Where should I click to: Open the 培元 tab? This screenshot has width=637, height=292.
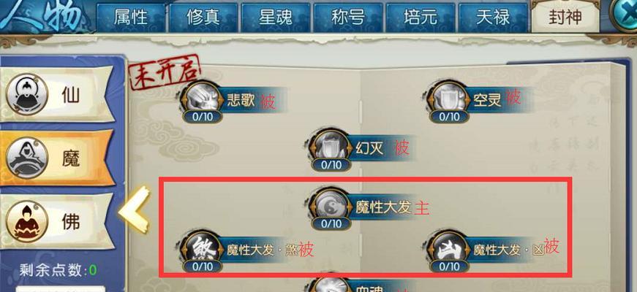pyautogui.click(x=420, y=18)
